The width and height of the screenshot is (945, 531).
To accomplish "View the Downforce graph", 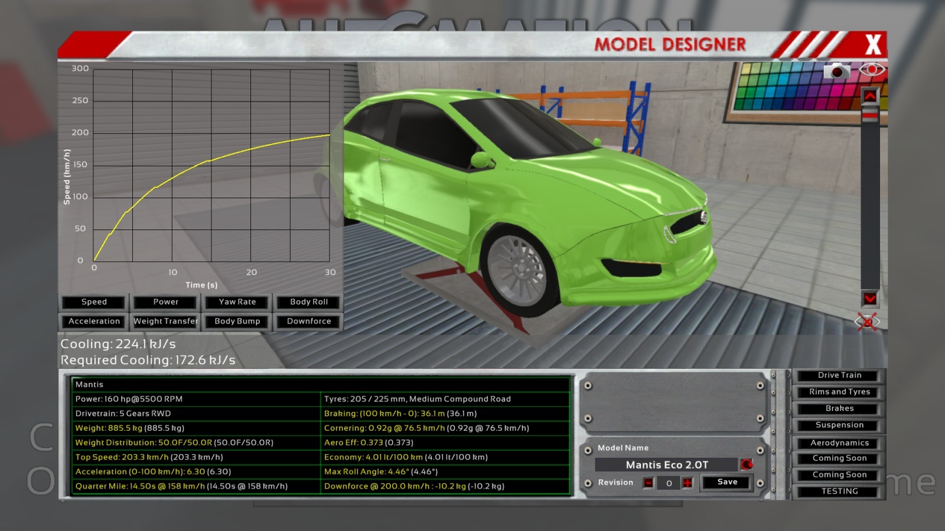I will tap(308, 322).
